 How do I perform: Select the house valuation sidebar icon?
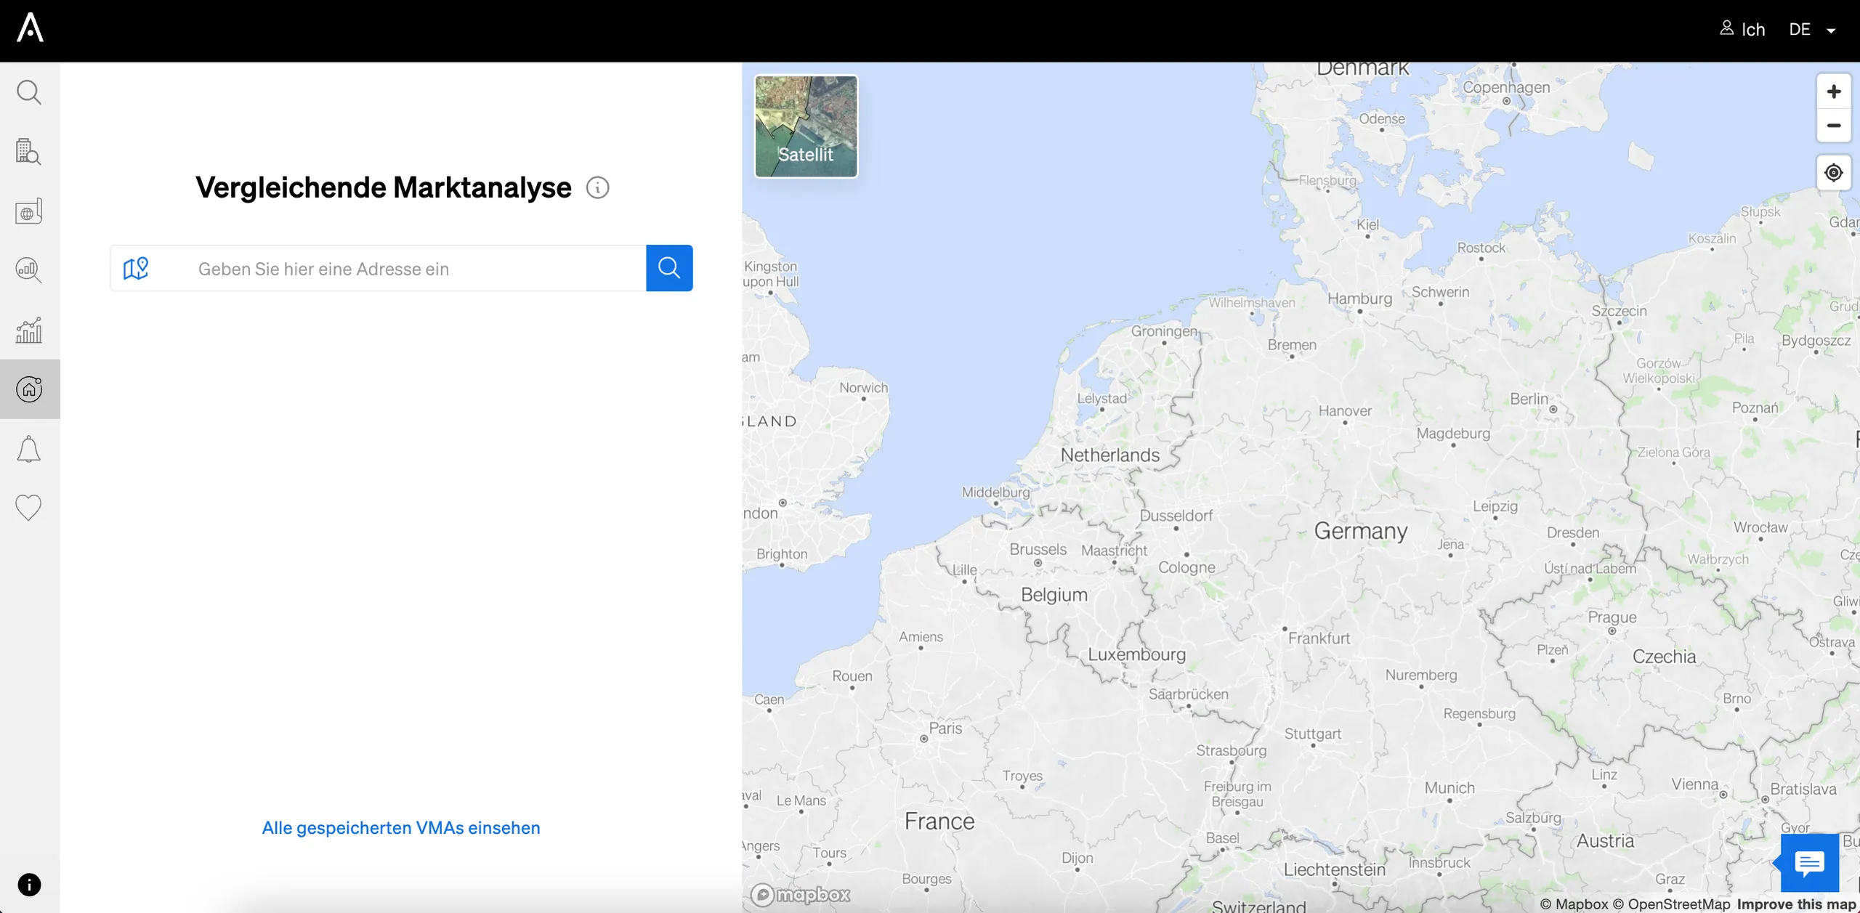[29, 389]
